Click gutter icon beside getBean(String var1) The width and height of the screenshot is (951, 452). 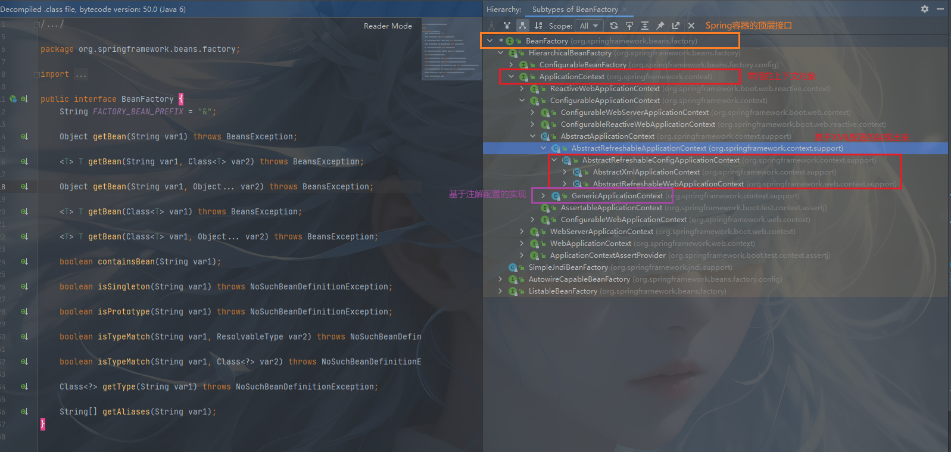tap(24, 136)
